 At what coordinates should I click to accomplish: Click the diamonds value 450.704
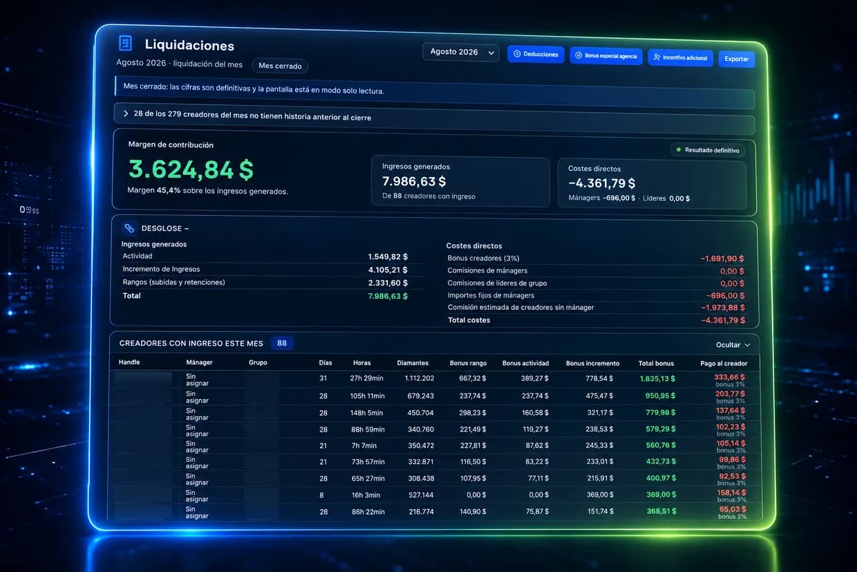coord(421,413)
